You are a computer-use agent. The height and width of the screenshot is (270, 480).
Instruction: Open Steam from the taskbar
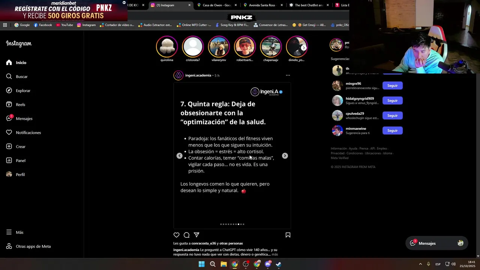coord(279,264)
